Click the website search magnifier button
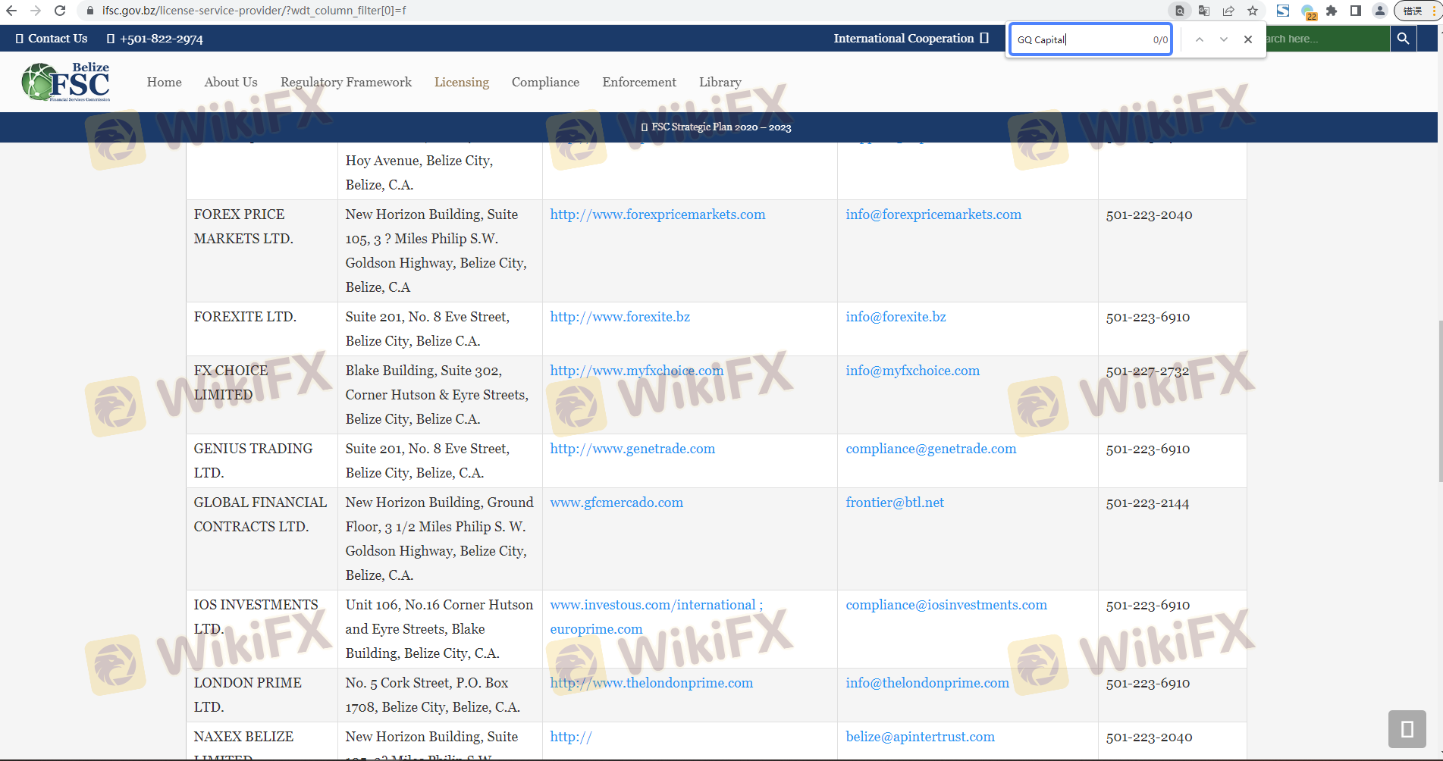The image size is (1443, 761). click(1403, 39)
